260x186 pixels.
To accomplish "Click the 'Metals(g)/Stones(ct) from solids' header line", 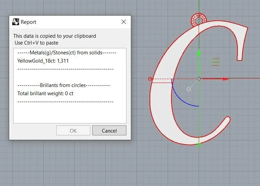I will point(67,53).
